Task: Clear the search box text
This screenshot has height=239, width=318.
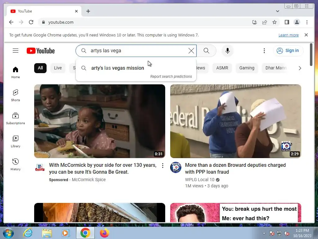Action: pyautogui.click(x=191, y=51)
